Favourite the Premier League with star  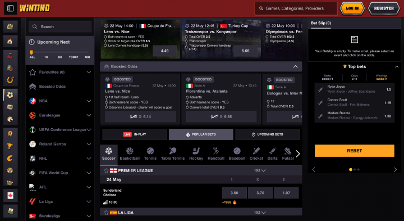106,170
